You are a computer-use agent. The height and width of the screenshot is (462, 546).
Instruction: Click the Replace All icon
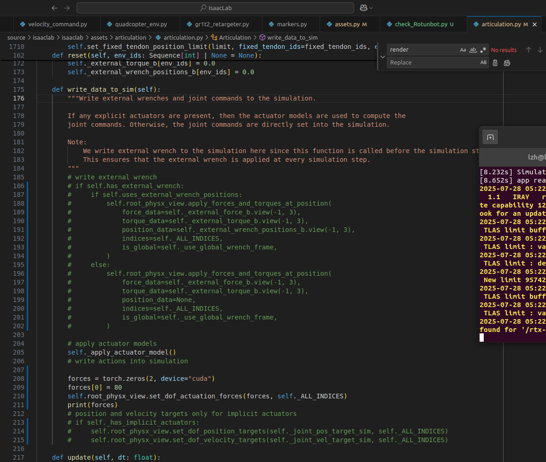(x=507, y=63)
